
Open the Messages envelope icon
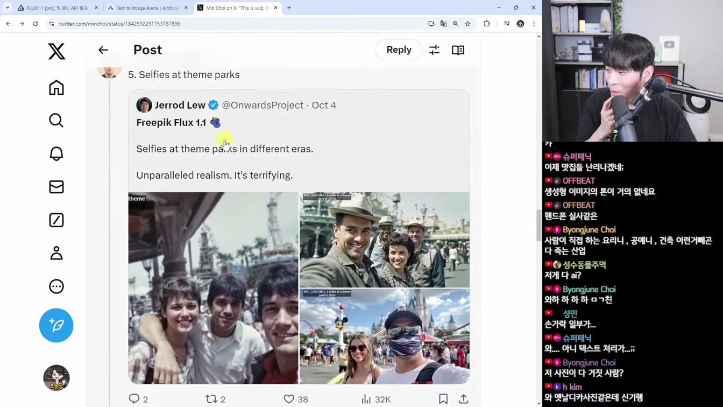click(56, 187)
